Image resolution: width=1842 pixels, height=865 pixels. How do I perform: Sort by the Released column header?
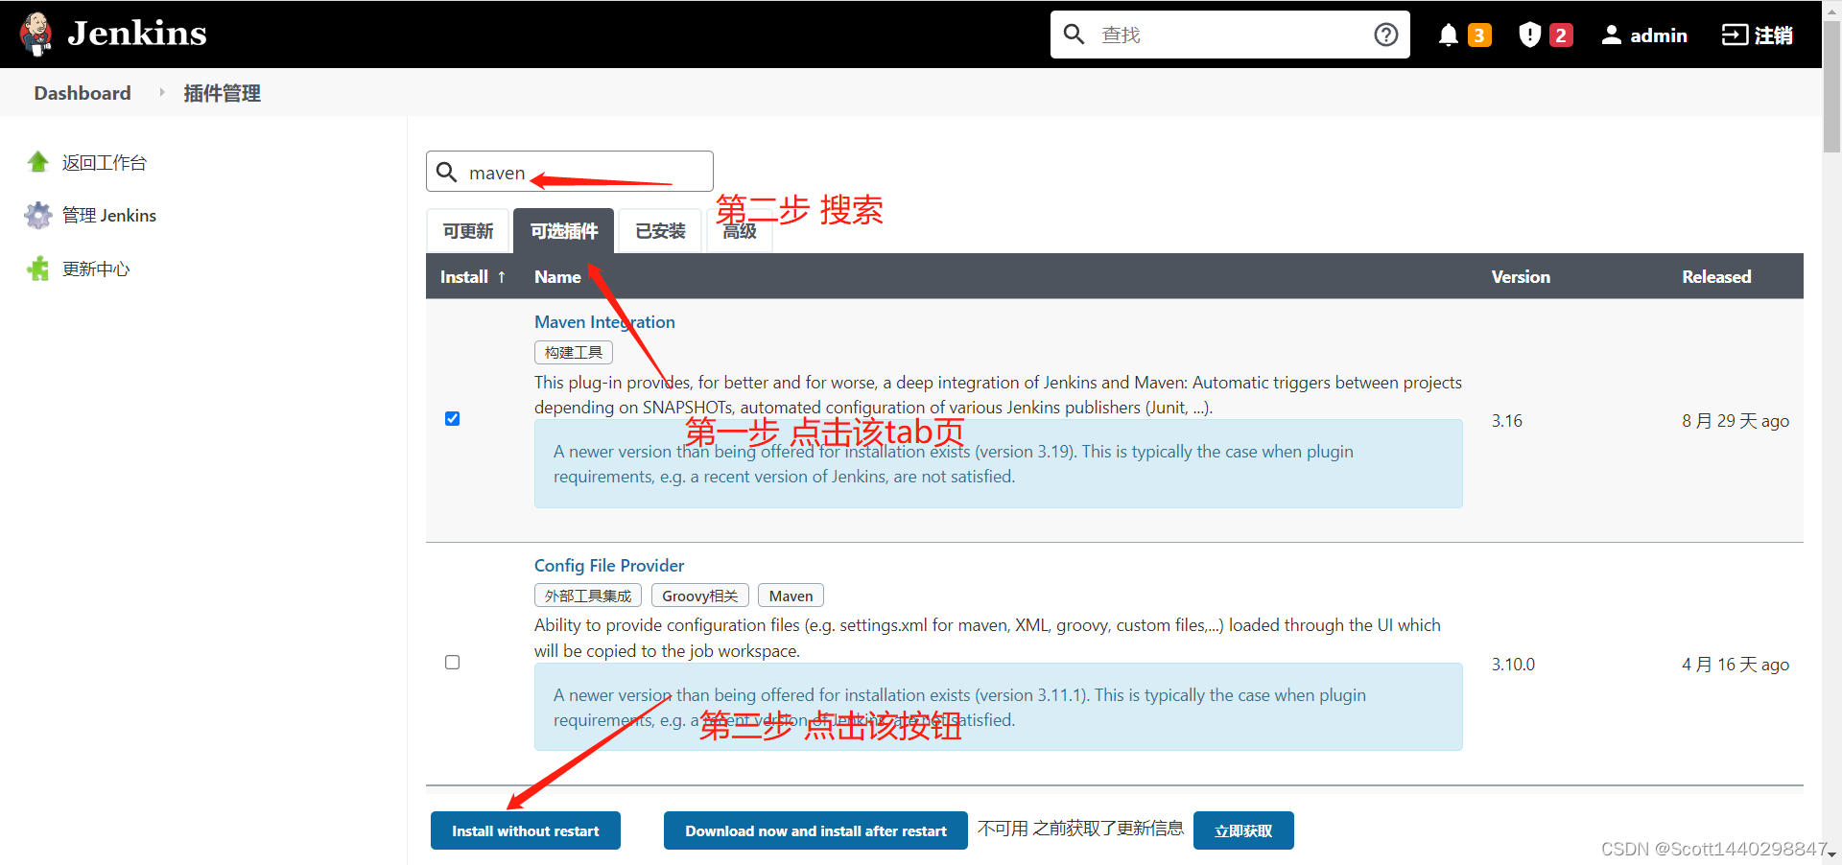pyautogui.click(x=1716, y=277)
